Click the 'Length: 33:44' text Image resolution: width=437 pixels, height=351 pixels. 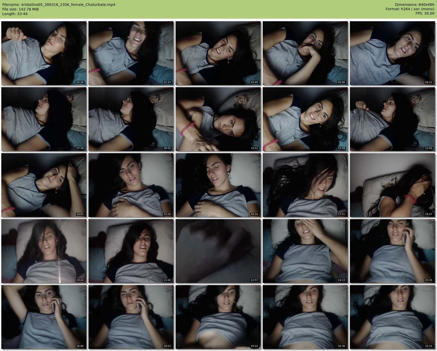(x=15, y=14)
